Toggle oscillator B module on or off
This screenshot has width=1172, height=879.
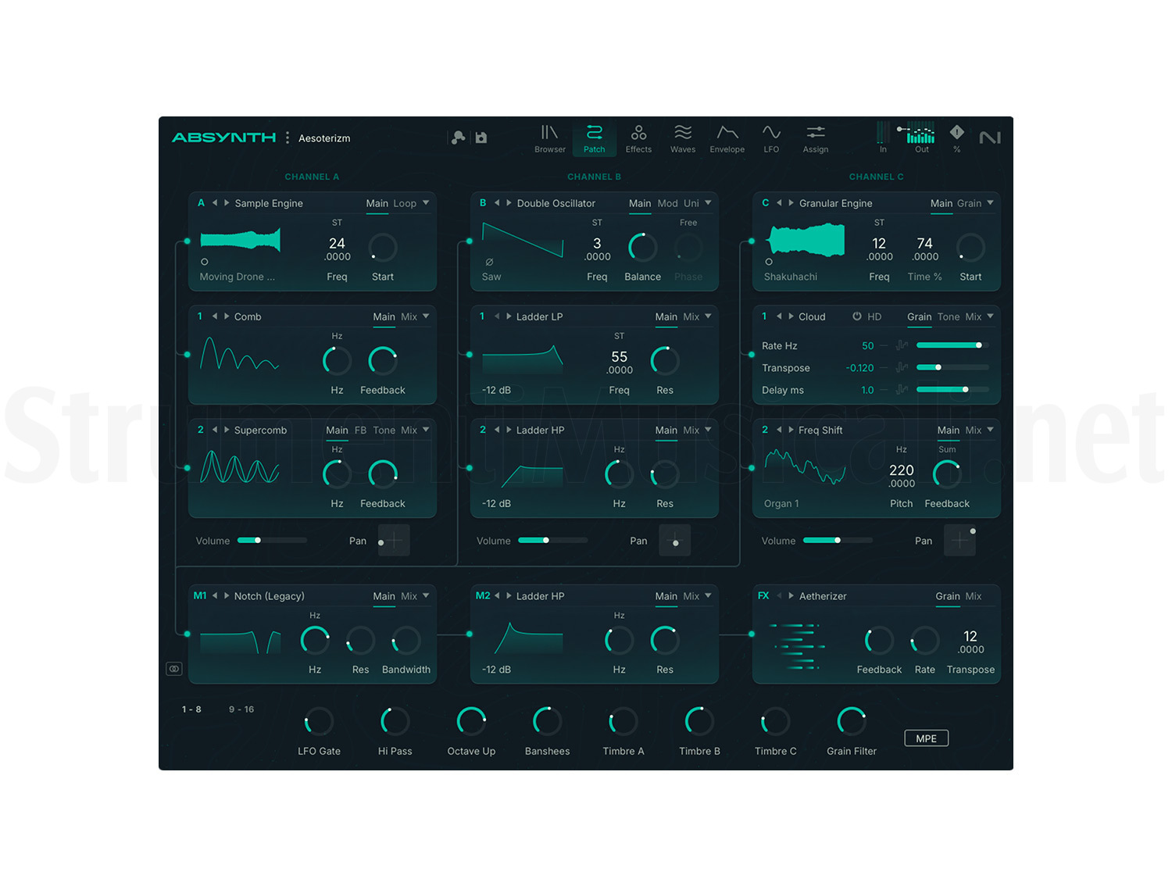coord(483,203)
